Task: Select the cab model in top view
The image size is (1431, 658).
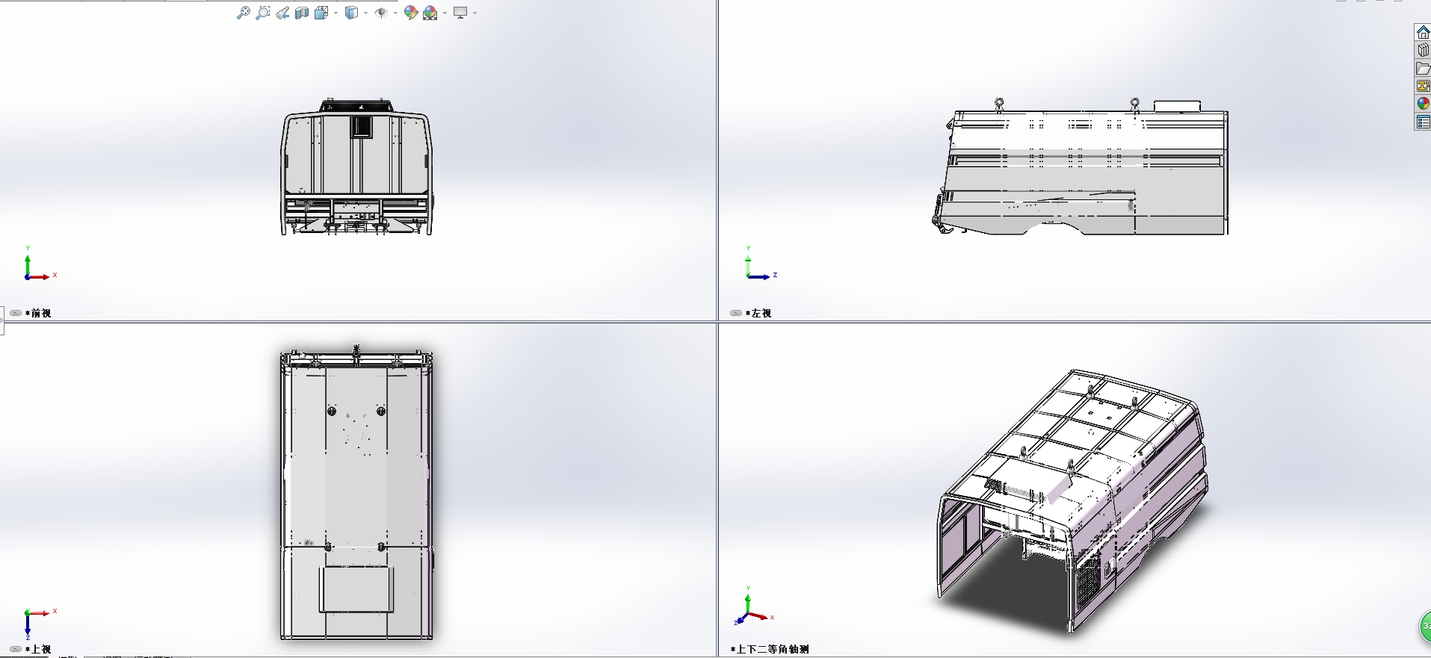Action: [x=356, y=493]
